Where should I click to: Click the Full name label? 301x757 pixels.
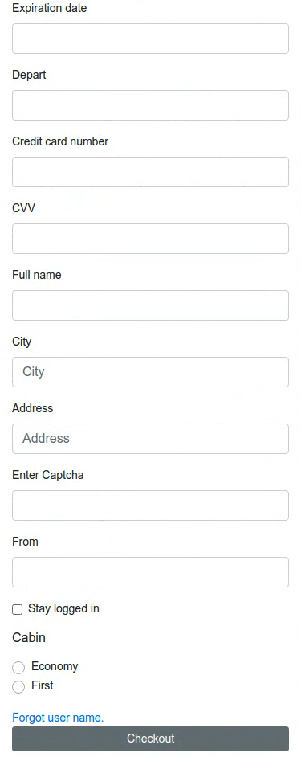click(x=37, y=275)
